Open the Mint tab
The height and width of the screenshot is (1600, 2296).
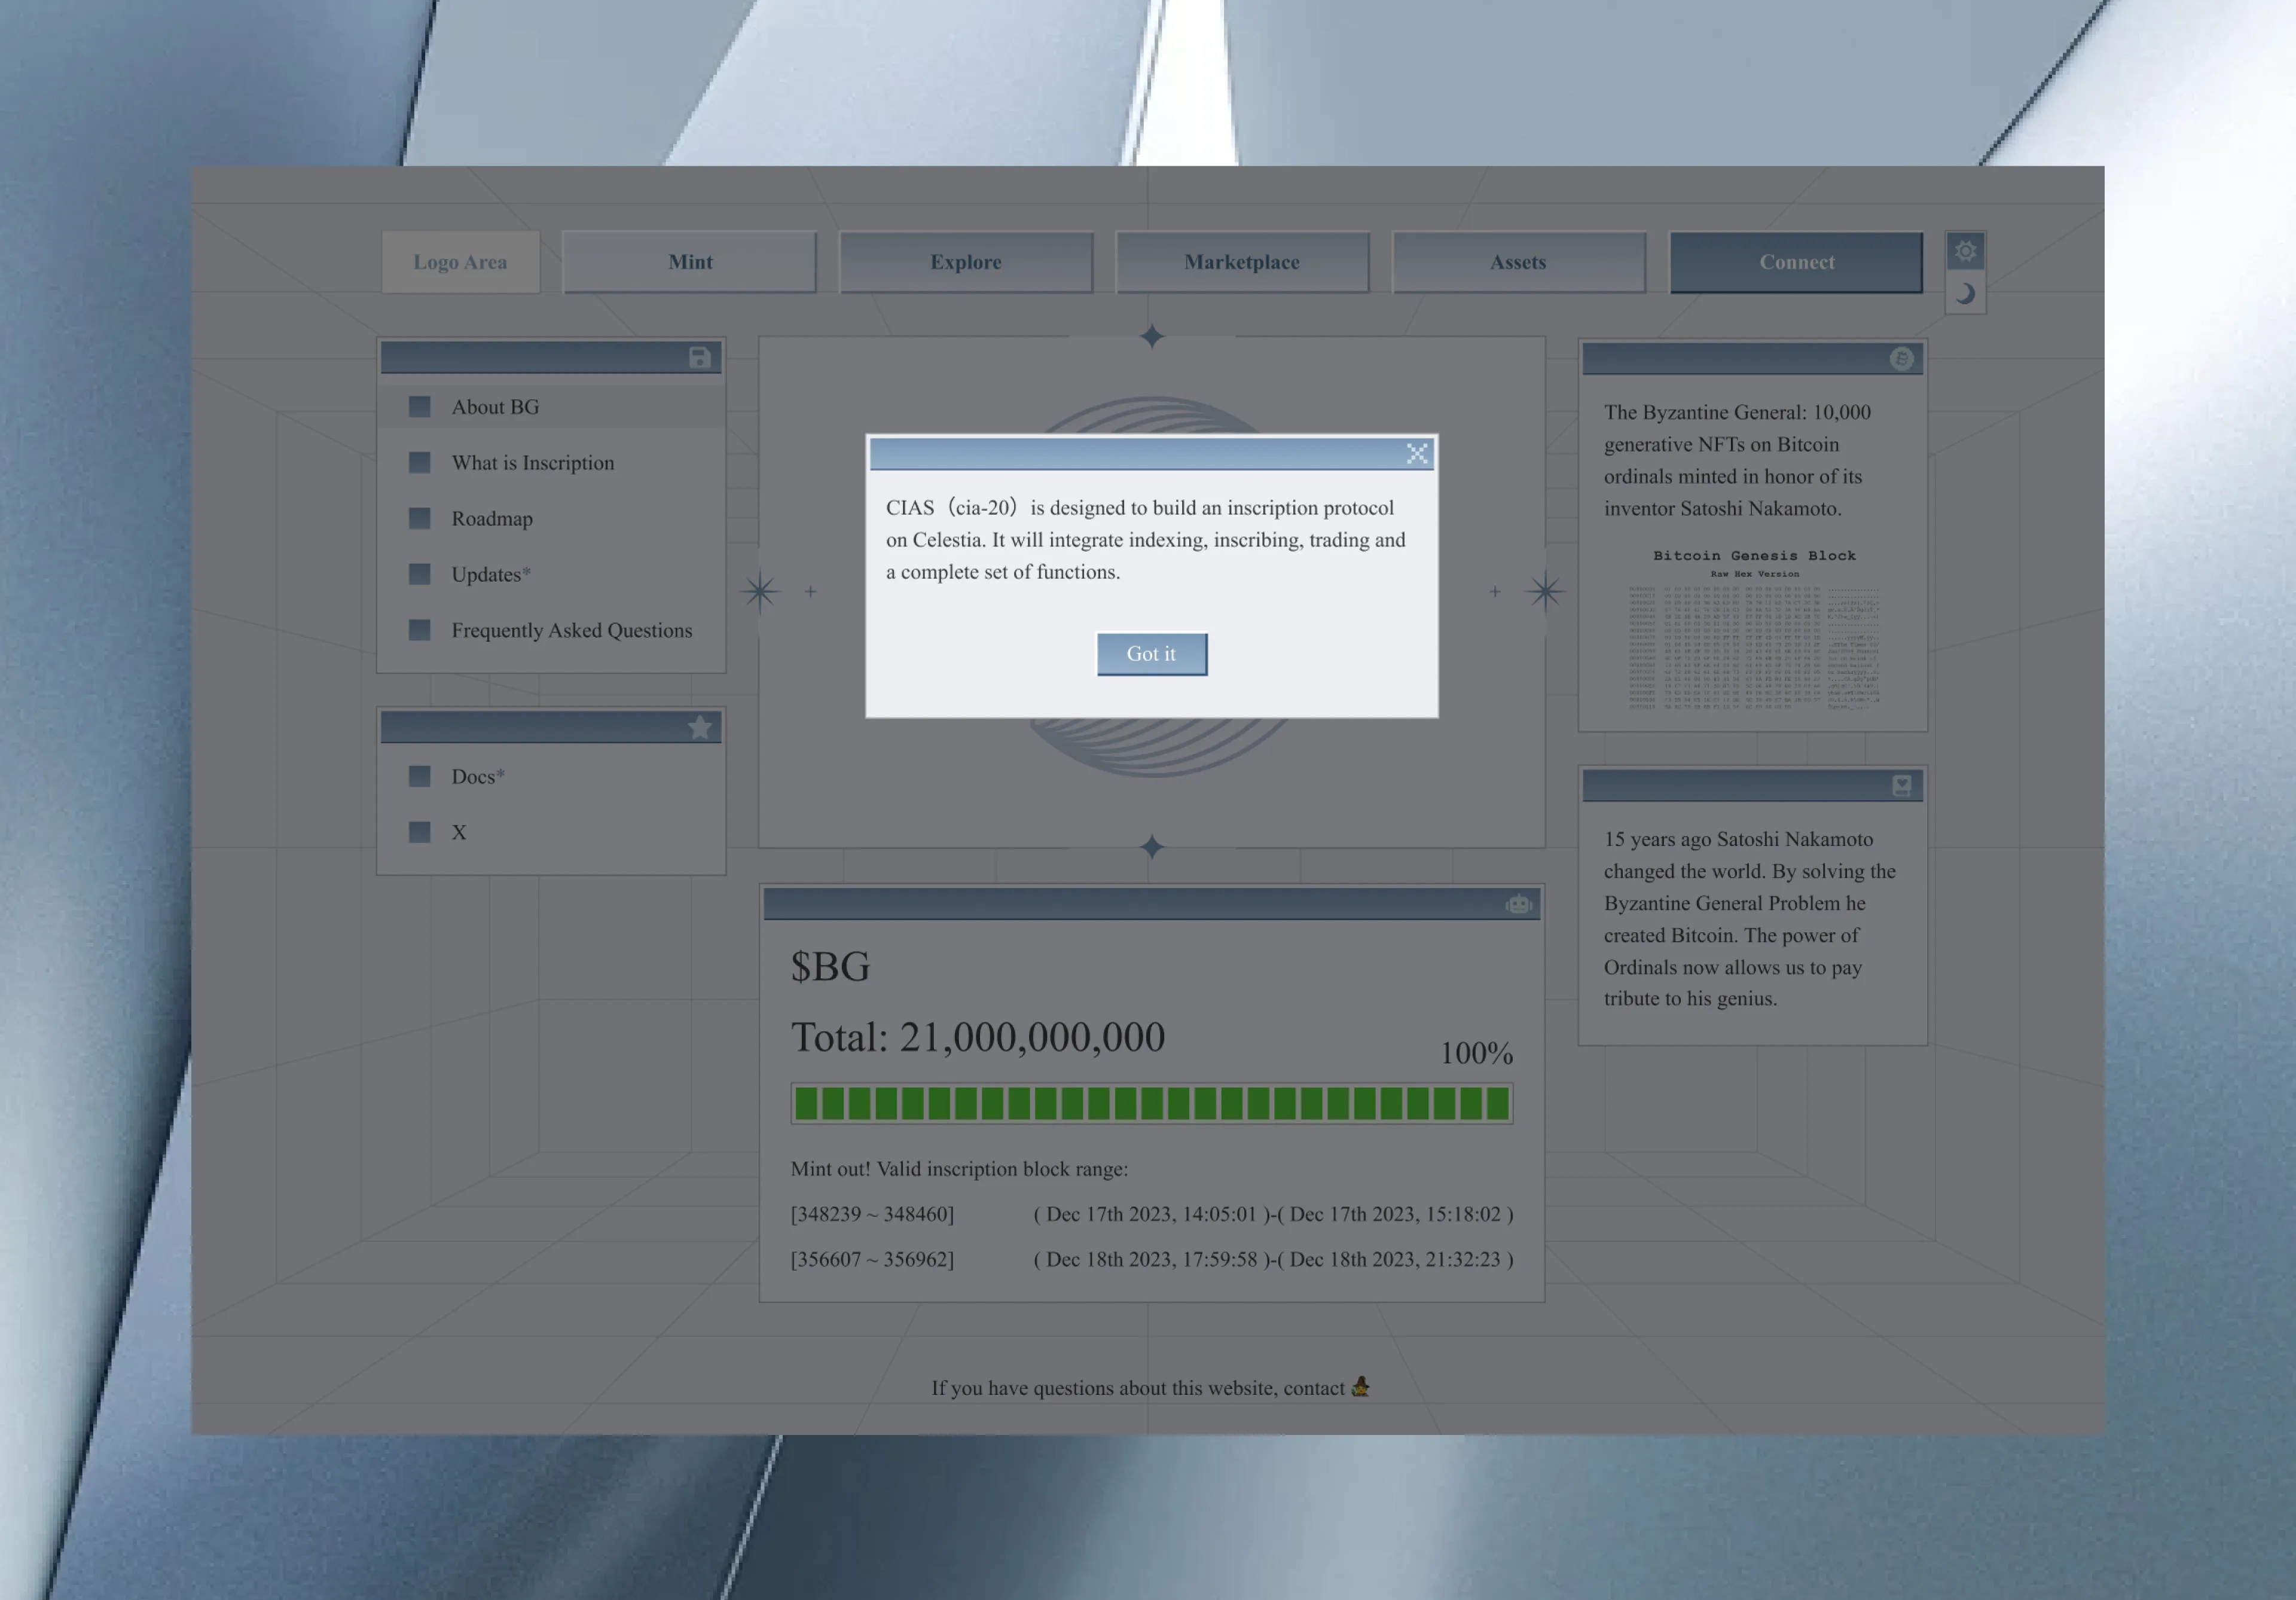coord(690,262)
